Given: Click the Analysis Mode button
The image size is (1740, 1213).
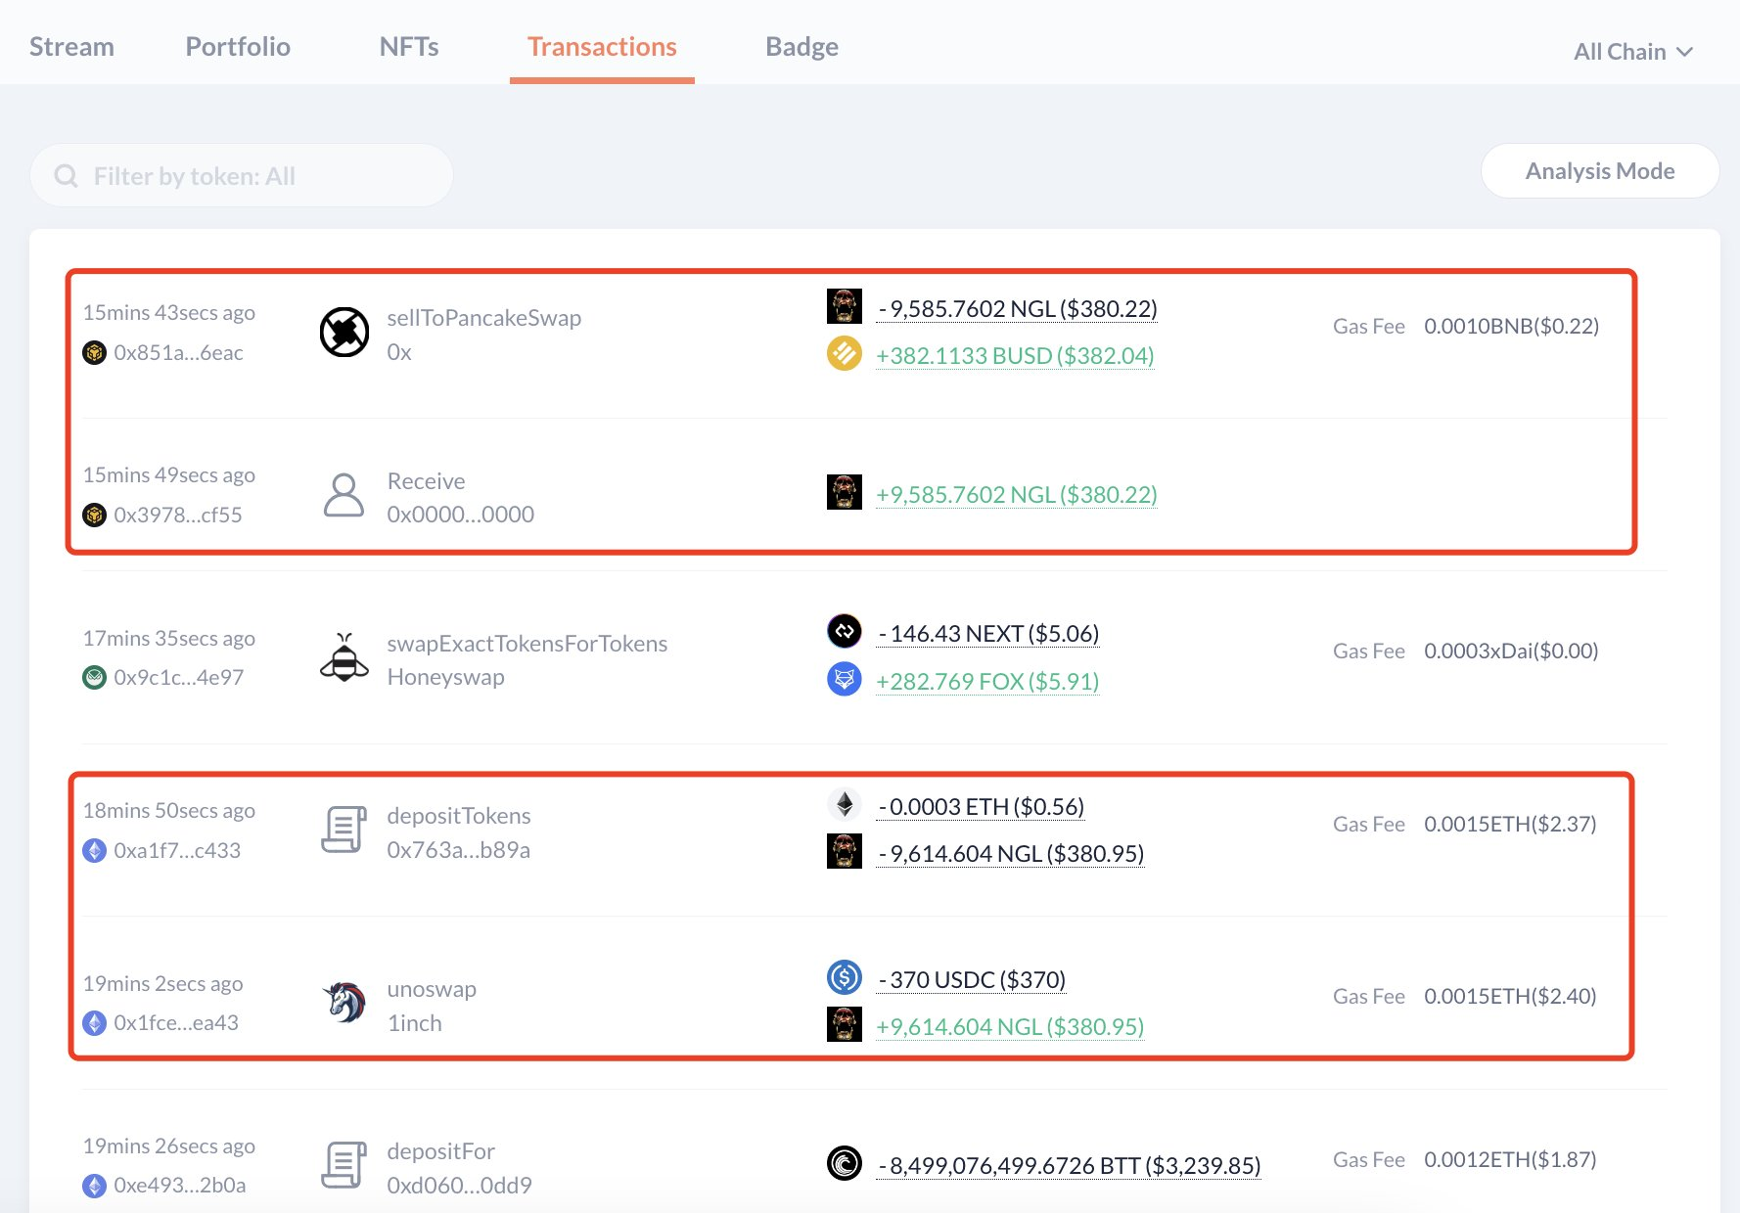Looking at the screenshot, I should click(x=1599, y=171).
